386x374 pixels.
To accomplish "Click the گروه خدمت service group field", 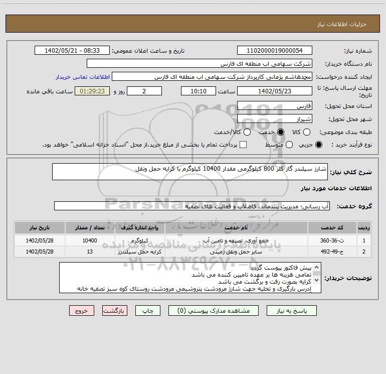I will click(192, 206).
